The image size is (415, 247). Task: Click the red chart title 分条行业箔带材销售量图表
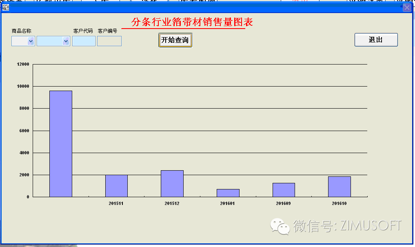(x=192, y=22)
